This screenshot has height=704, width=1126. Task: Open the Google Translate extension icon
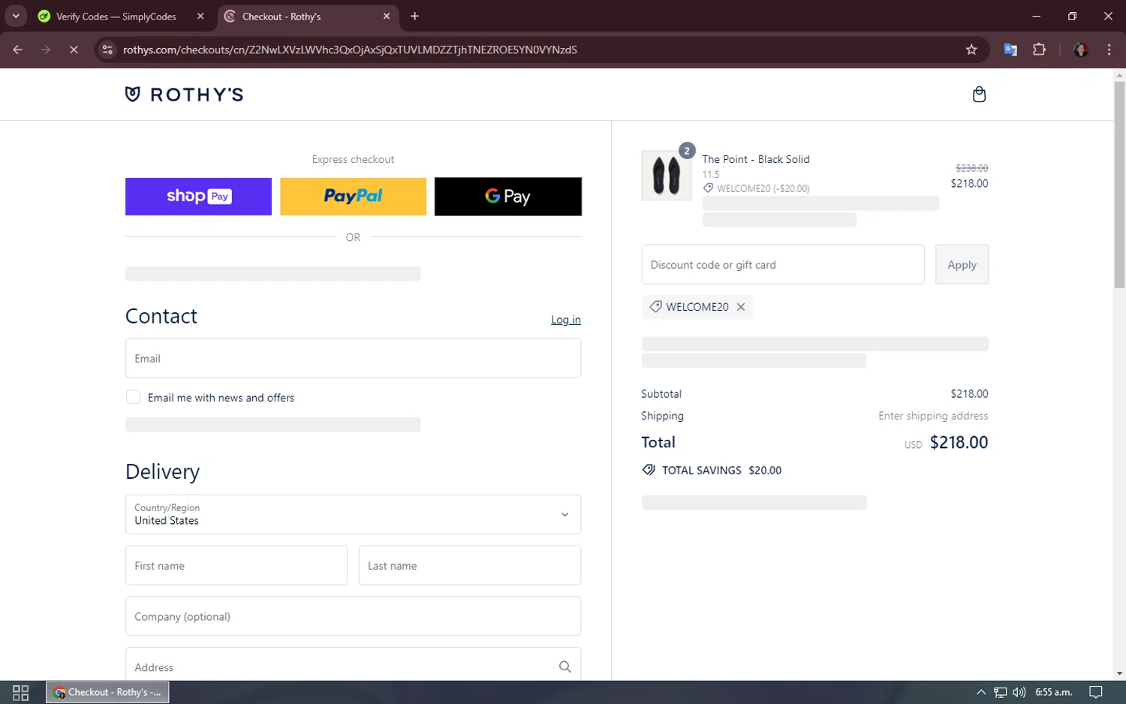pyautogui.click(x=1010, y=50)
